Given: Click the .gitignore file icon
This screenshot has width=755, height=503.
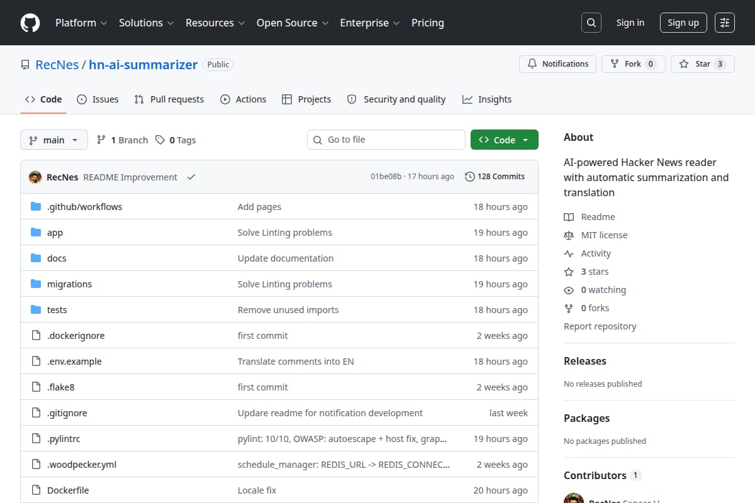Looking at the screenshot, I should coord(36,413).
